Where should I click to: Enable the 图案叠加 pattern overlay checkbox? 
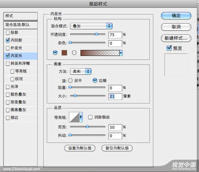[x=8, y=110]
